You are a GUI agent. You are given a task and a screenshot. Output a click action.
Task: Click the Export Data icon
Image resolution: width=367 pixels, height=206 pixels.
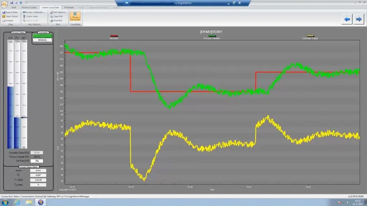[4, 12]
